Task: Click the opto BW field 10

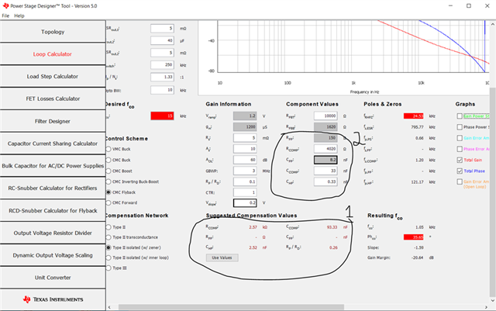Action: (162, 90)
